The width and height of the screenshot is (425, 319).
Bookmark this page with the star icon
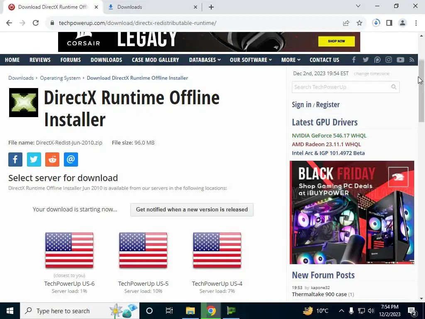359,23
